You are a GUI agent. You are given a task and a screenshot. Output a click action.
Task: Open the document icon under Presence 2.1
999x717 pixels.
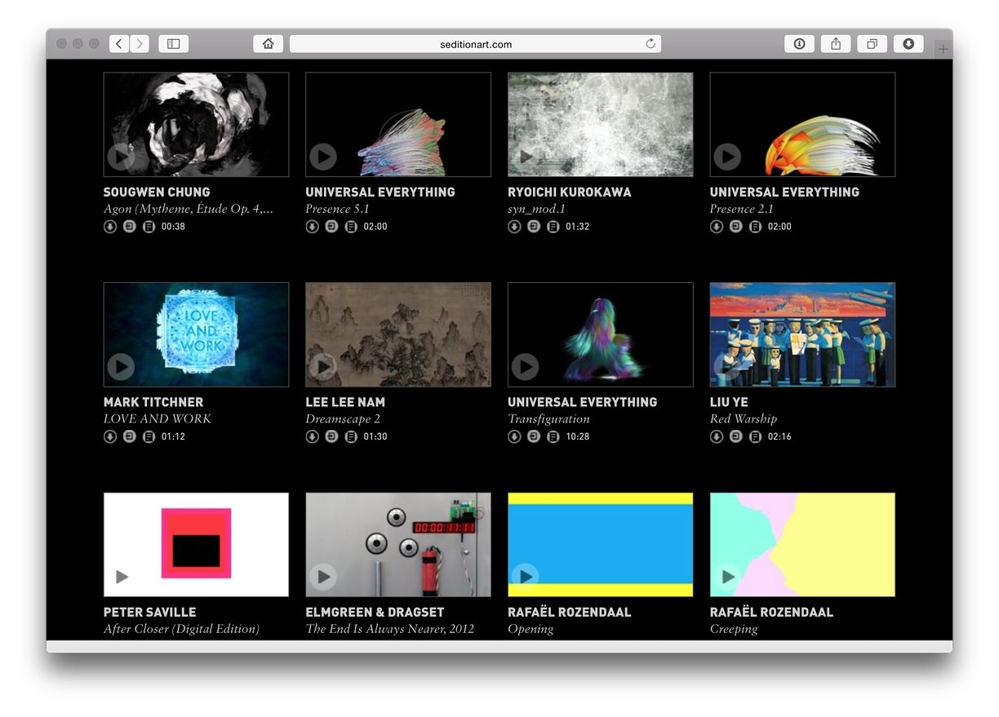755,227
